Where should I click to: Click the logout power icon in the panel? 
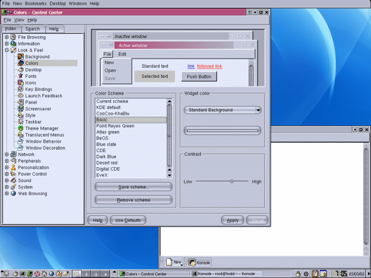click(x=306, y=274)
